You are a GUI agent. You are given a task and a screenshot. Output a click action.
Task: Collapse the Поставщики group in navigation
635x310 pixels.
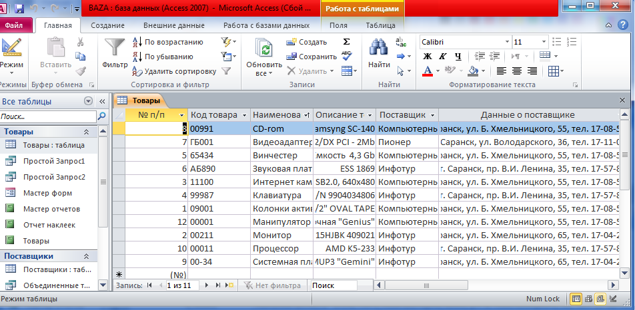click(86, 256)
